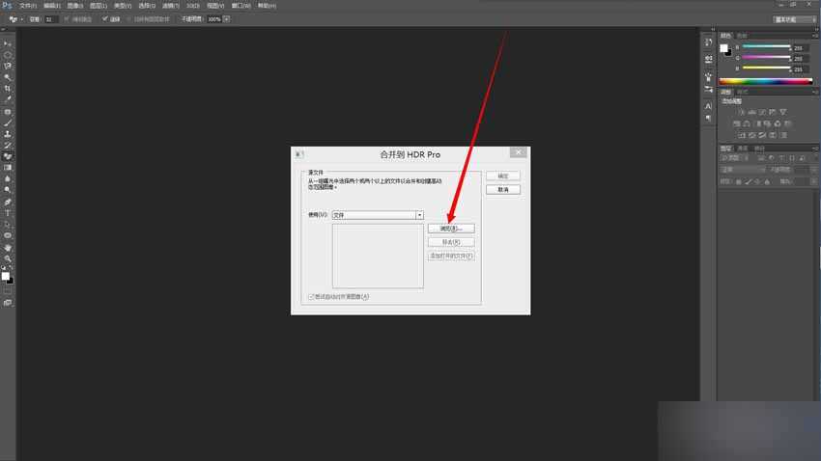Select the Brush tool
This screenshot has height=461, width=821.
pyautogui.click(x=8, y=122)
